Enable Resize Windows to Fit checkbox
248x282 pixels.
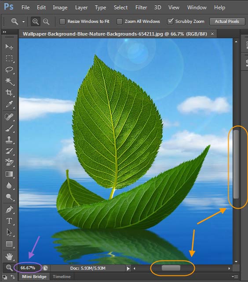tap(62, 22)
